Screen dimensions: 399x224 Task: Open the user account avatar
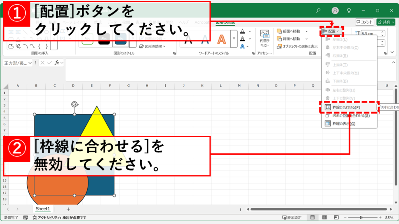(335, 10)
